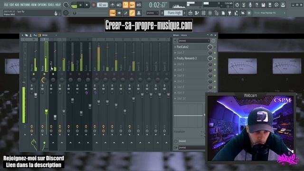Open the Channel rack view icon
This screenshot has height=171, width=304.
coord(203,13)
